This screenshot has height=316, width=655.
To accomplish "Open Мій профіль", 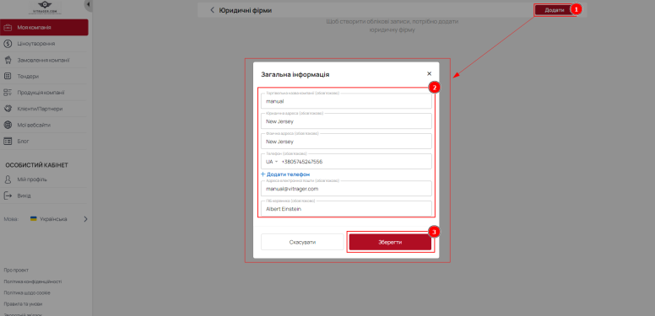I will 44,179.
